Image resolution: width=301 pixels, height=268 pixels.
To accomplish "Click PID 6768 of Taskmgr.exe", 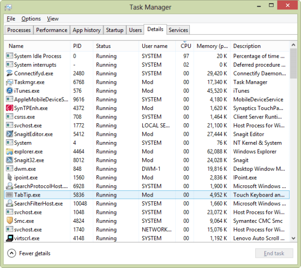I will click(x=79, y=82).
